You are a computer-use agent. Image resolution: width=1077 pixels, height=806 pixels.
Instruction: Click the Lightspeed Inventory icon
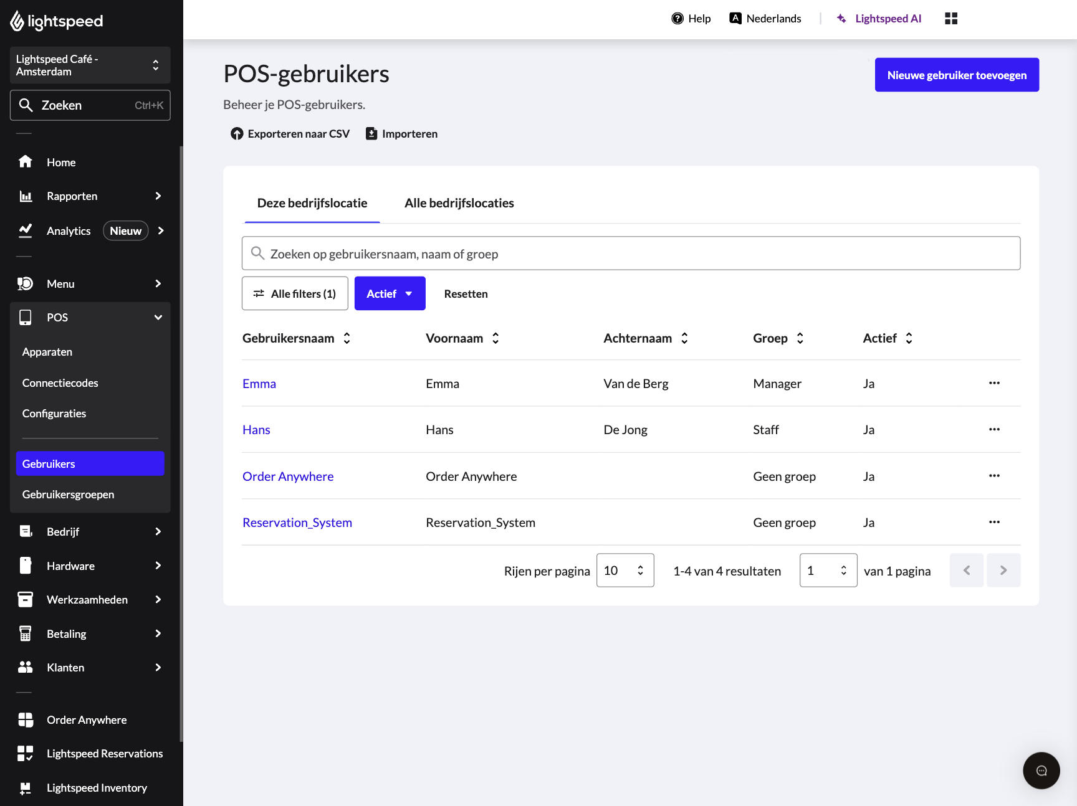(x=26, y=788)
